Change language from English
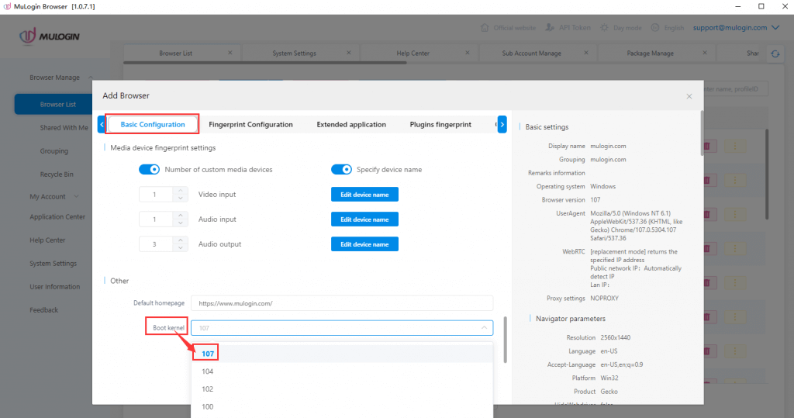Viewport: 794px width, 418px height. (668, 28)
